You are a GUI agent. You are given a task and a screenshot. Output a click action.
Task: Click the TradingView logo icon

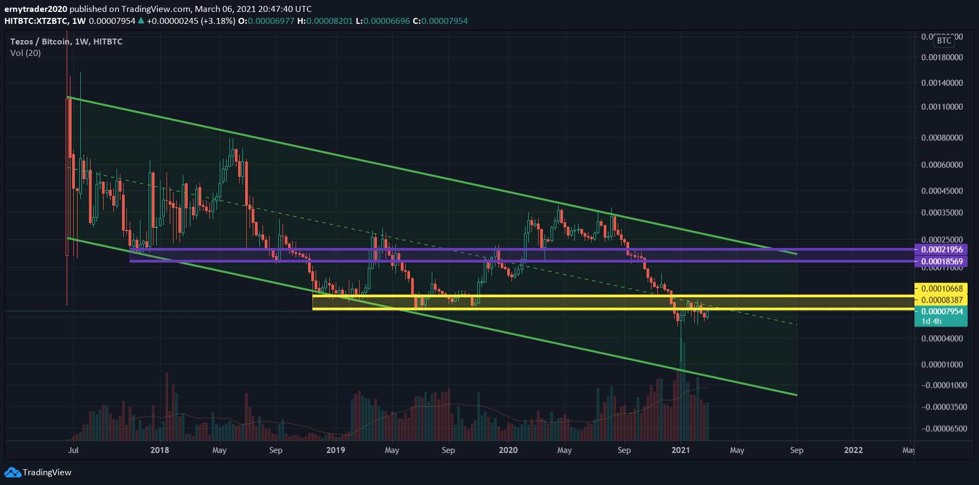pos(13,473)
